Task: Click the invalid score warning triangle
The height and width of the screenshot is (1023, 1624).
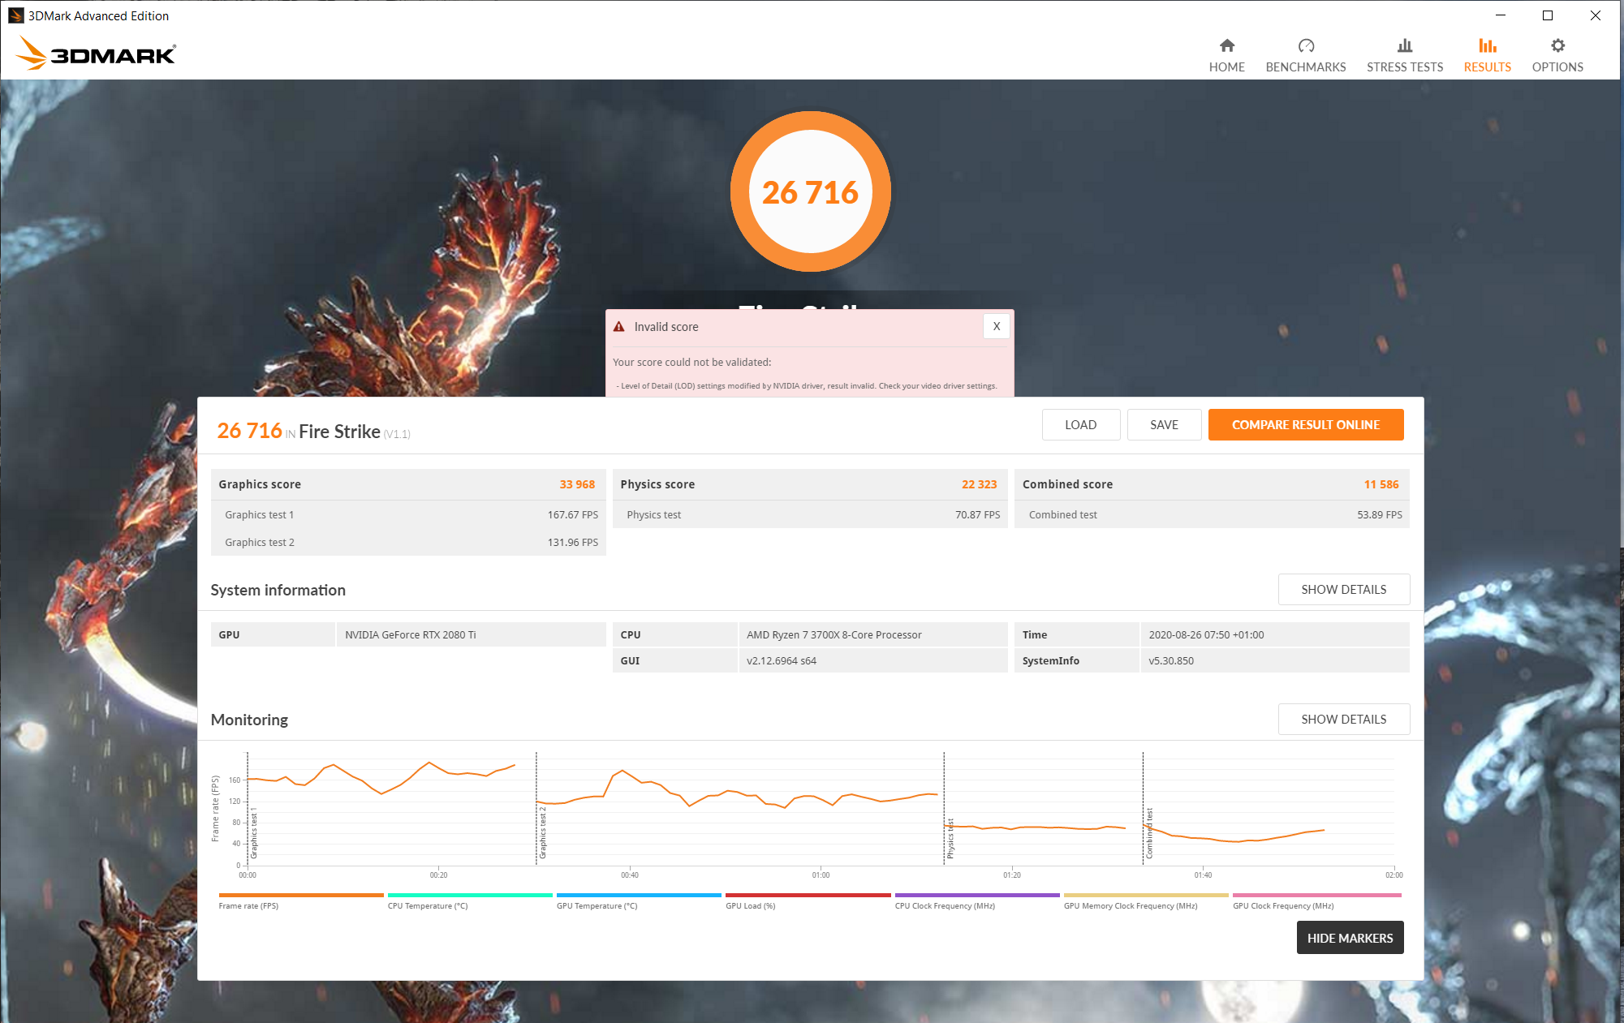Action: 618,326
